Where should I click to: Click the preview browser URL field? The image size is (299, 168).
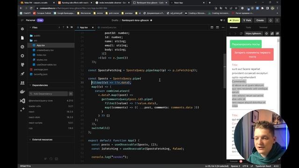[x=253, y=34]
